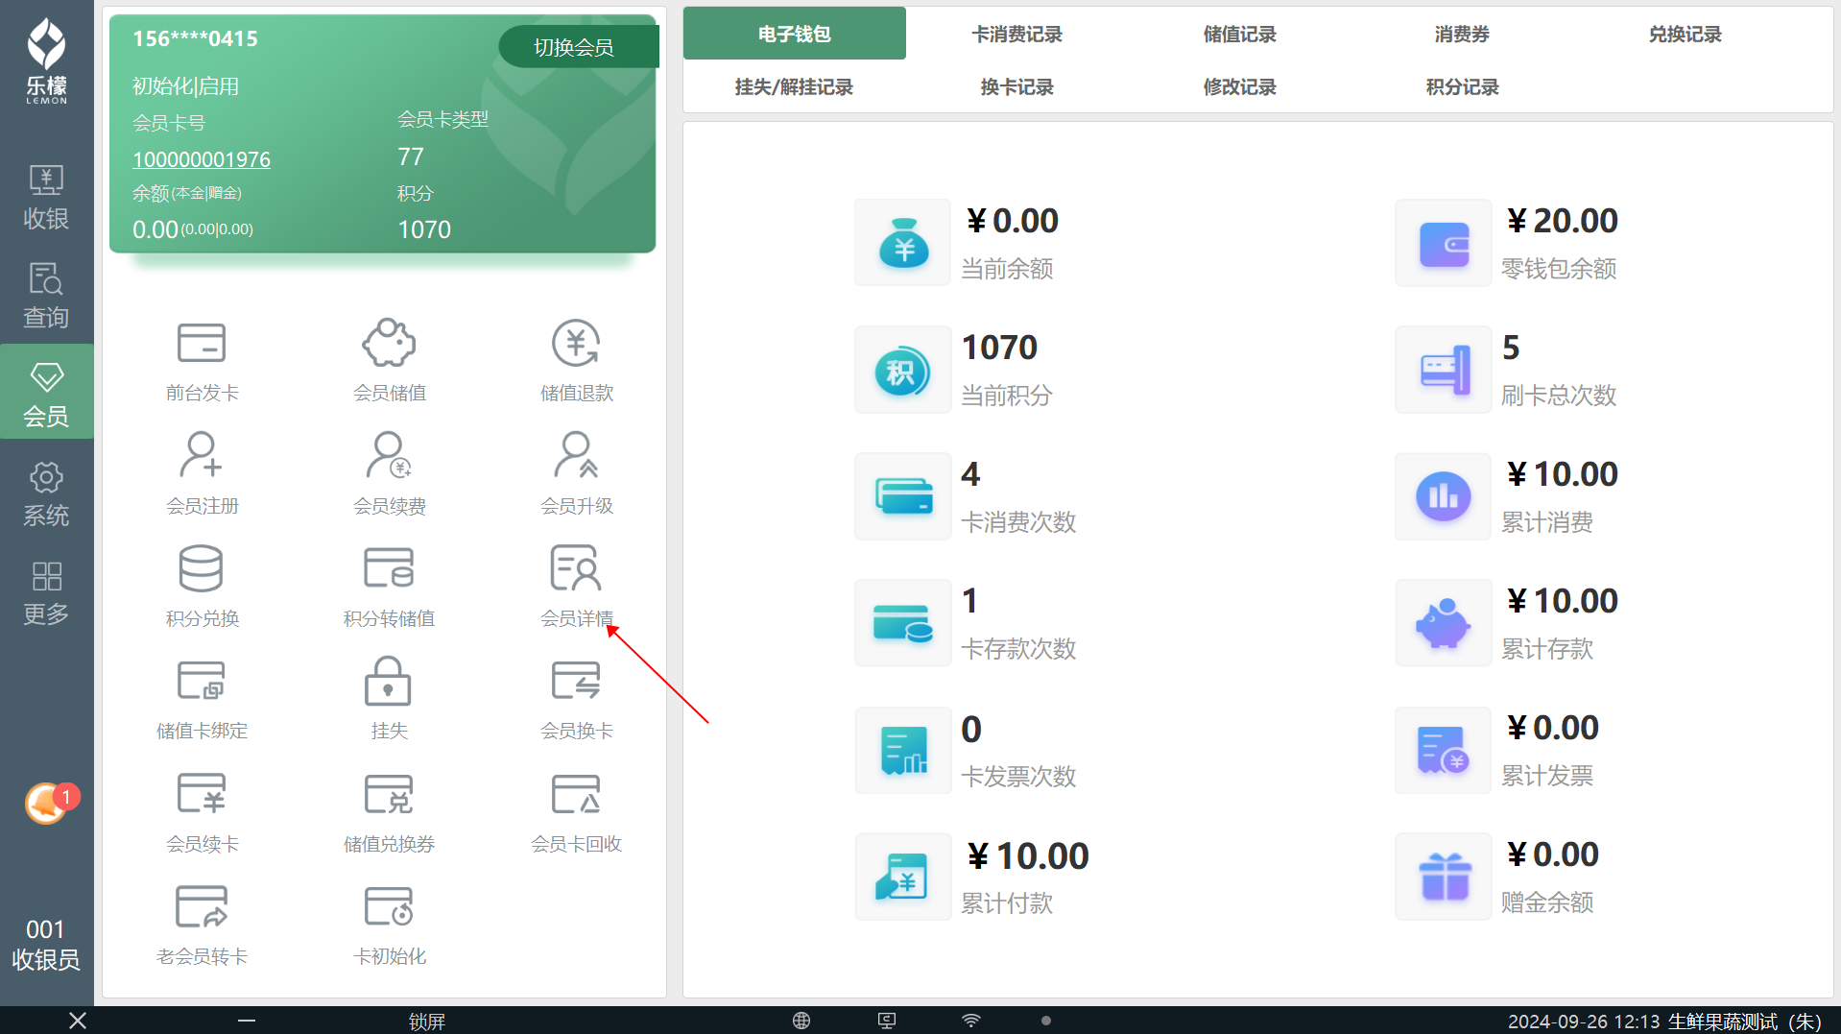Click the 初始化|启用 status text
1841x1034 pixels.
185,86
